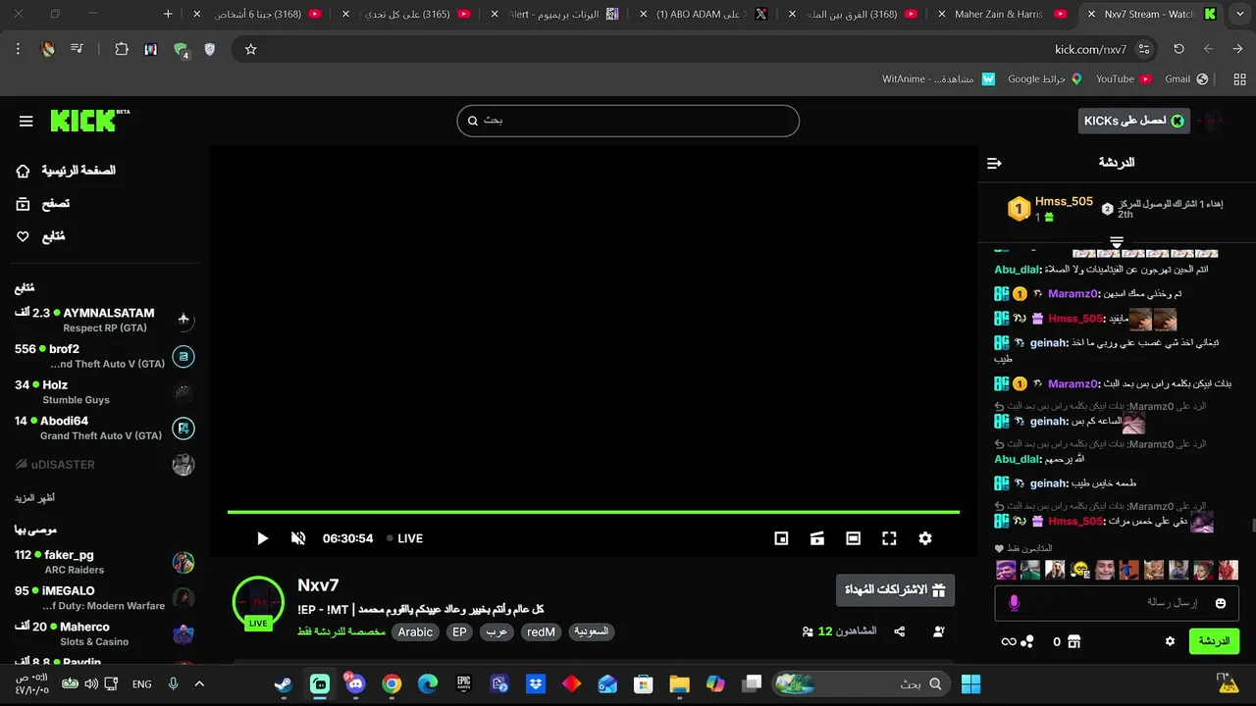The height and width of the screenshot is (706, 1256).
Task: Click the احصل على KICKs button
Action: click(x=1133, y=121)
